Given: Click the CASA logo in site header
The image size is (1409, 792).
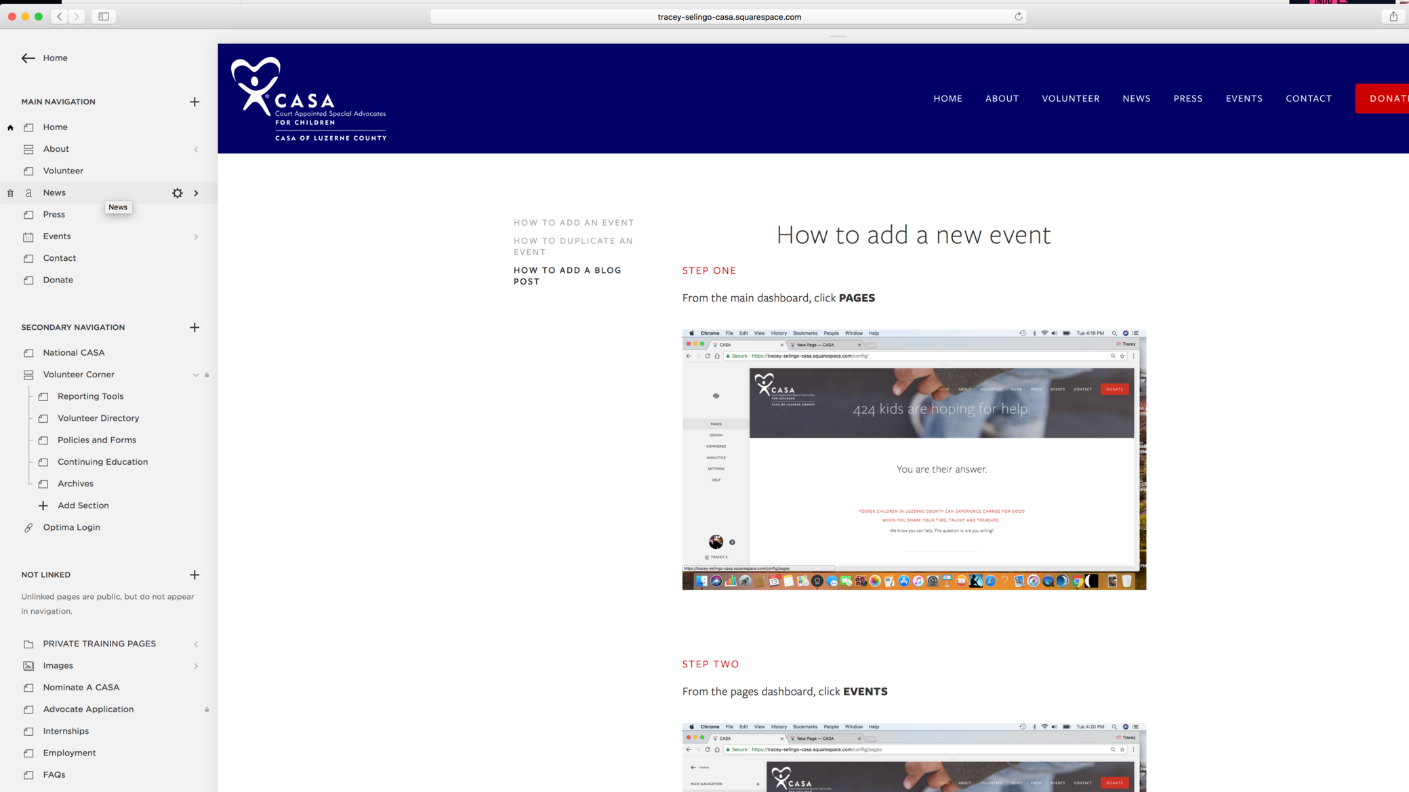Looking at the screenshot, I should point(309,99).
